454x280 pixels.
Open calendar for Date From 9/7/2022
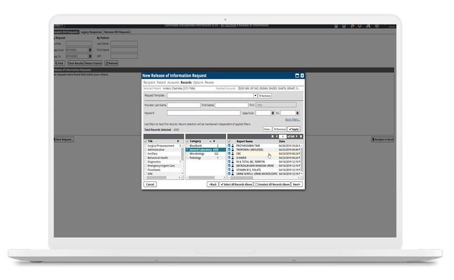point(90,50)
